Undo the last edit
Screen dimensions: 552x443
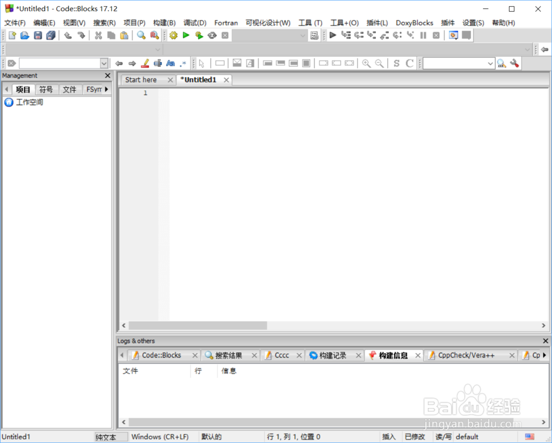pos(68,35)
